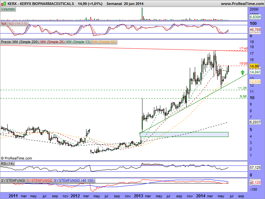
Task: Click the 19 label on the price axis
Action: click(252, 42)
